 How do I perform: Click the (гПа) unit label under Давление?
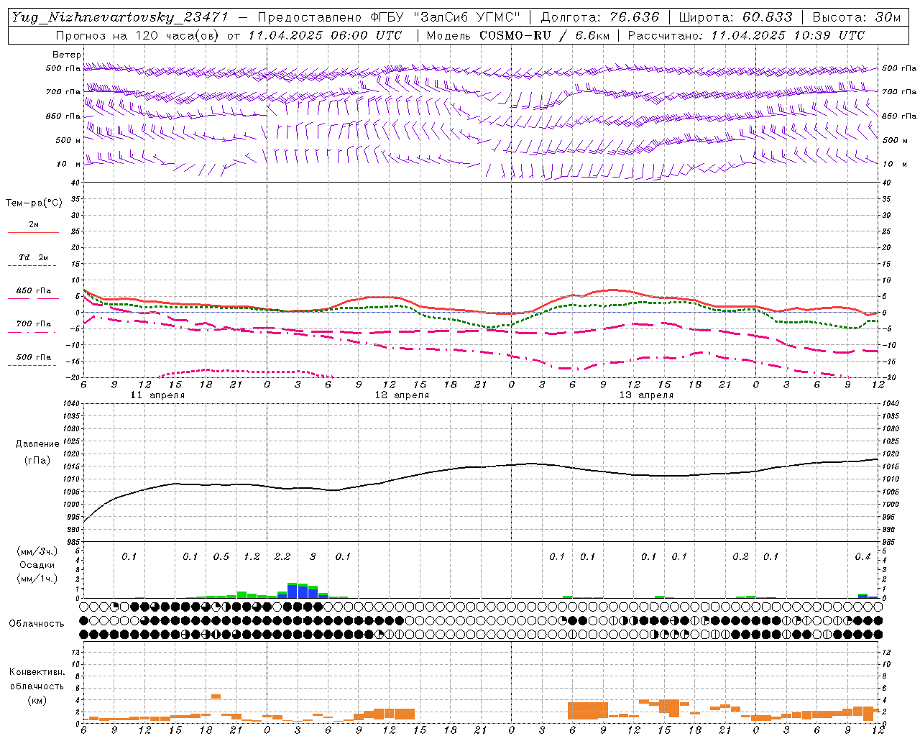point(37,461)
